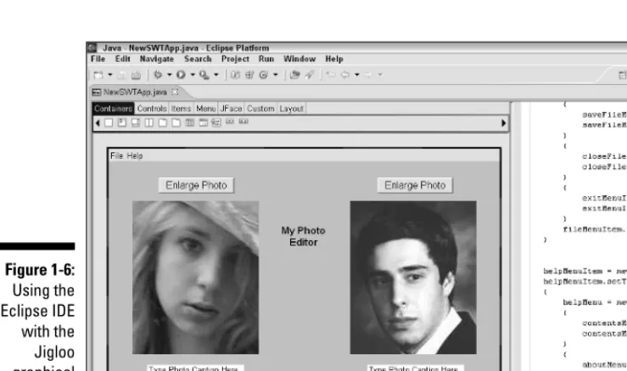Image resolution: width=627 pixels, height=371 pixels.
Task: Select the second Containers palette icon
Action: (122, 123)
